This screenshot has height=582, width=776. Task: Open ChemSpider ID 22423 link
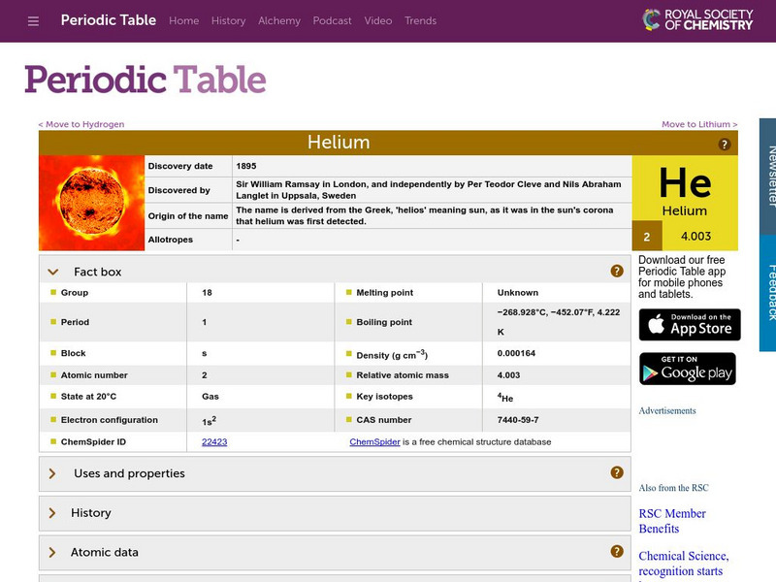click(x=214, y=442)
